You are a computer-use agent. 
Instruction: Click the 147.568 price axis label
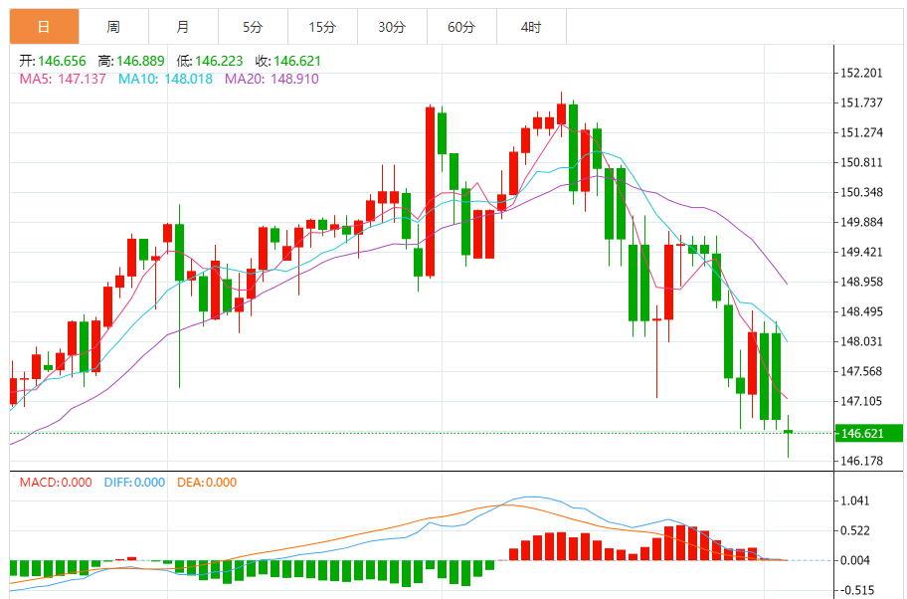point(862,371)
